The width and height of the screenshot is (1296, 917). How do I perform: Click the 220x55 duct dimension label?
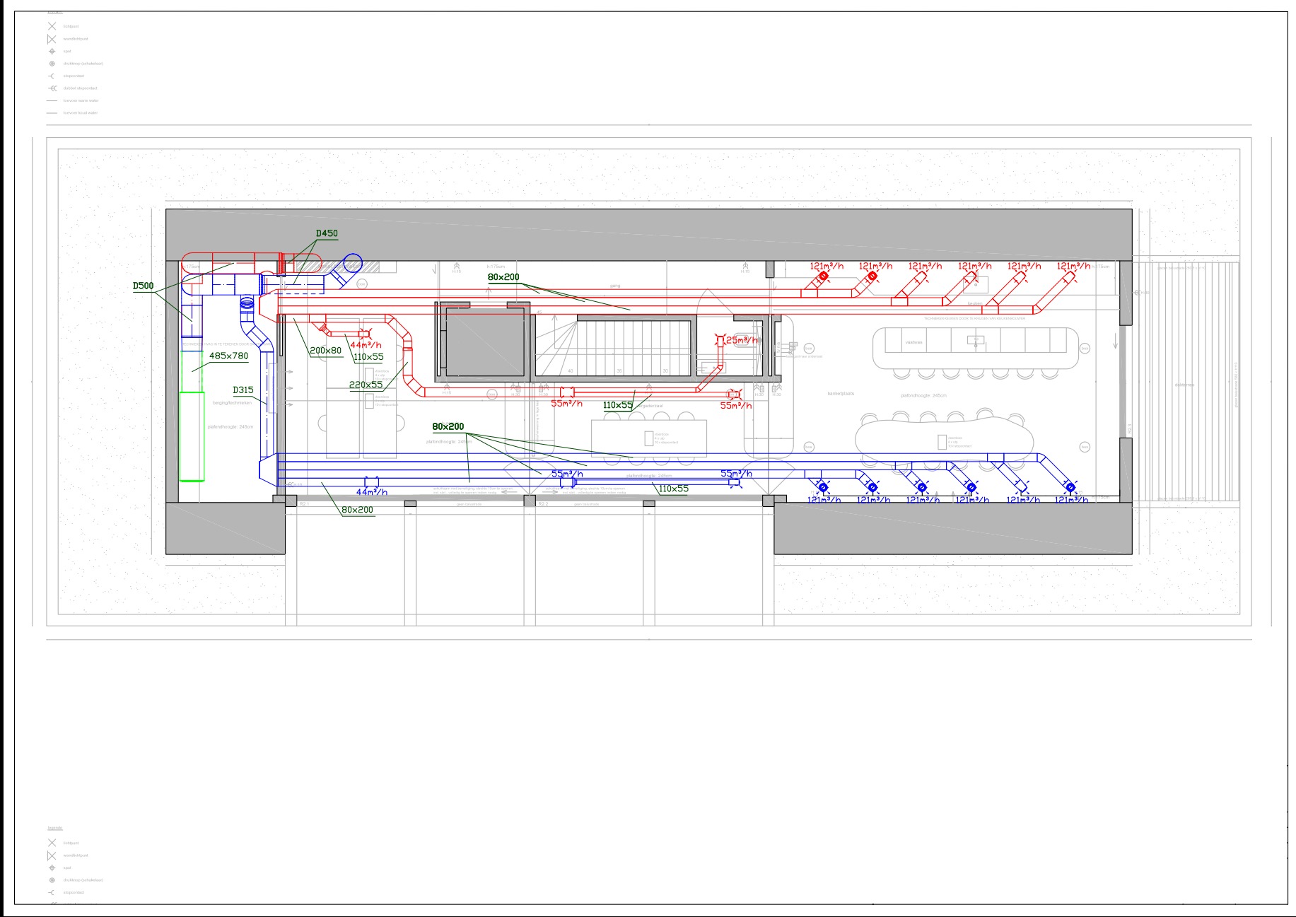click(x=366, y=385)
